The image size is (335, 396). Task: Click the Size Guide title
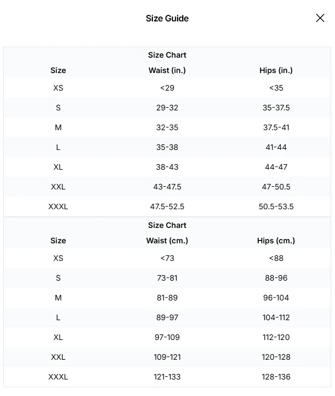click(x=167, y=18)
